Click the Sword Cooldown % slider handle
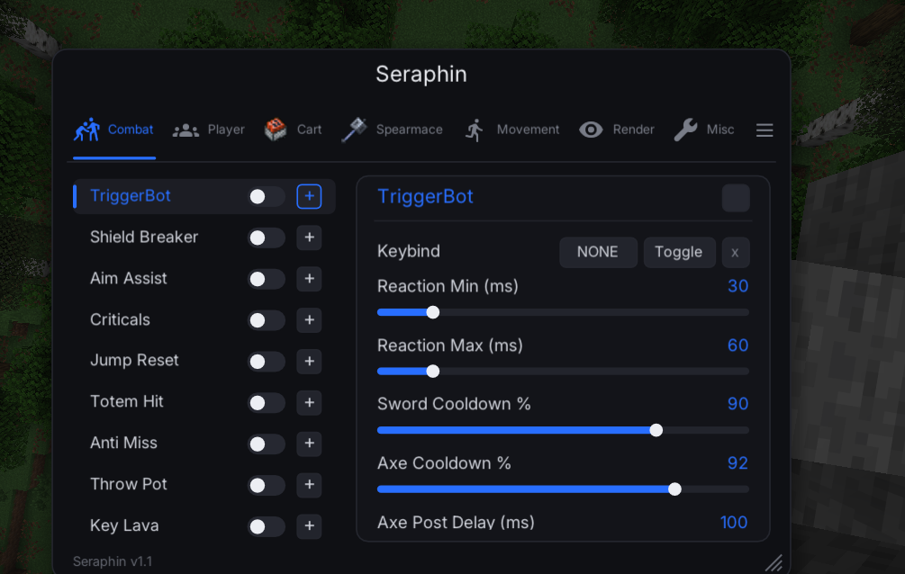Viewport: 905px width, 574px height. (656, 430)
